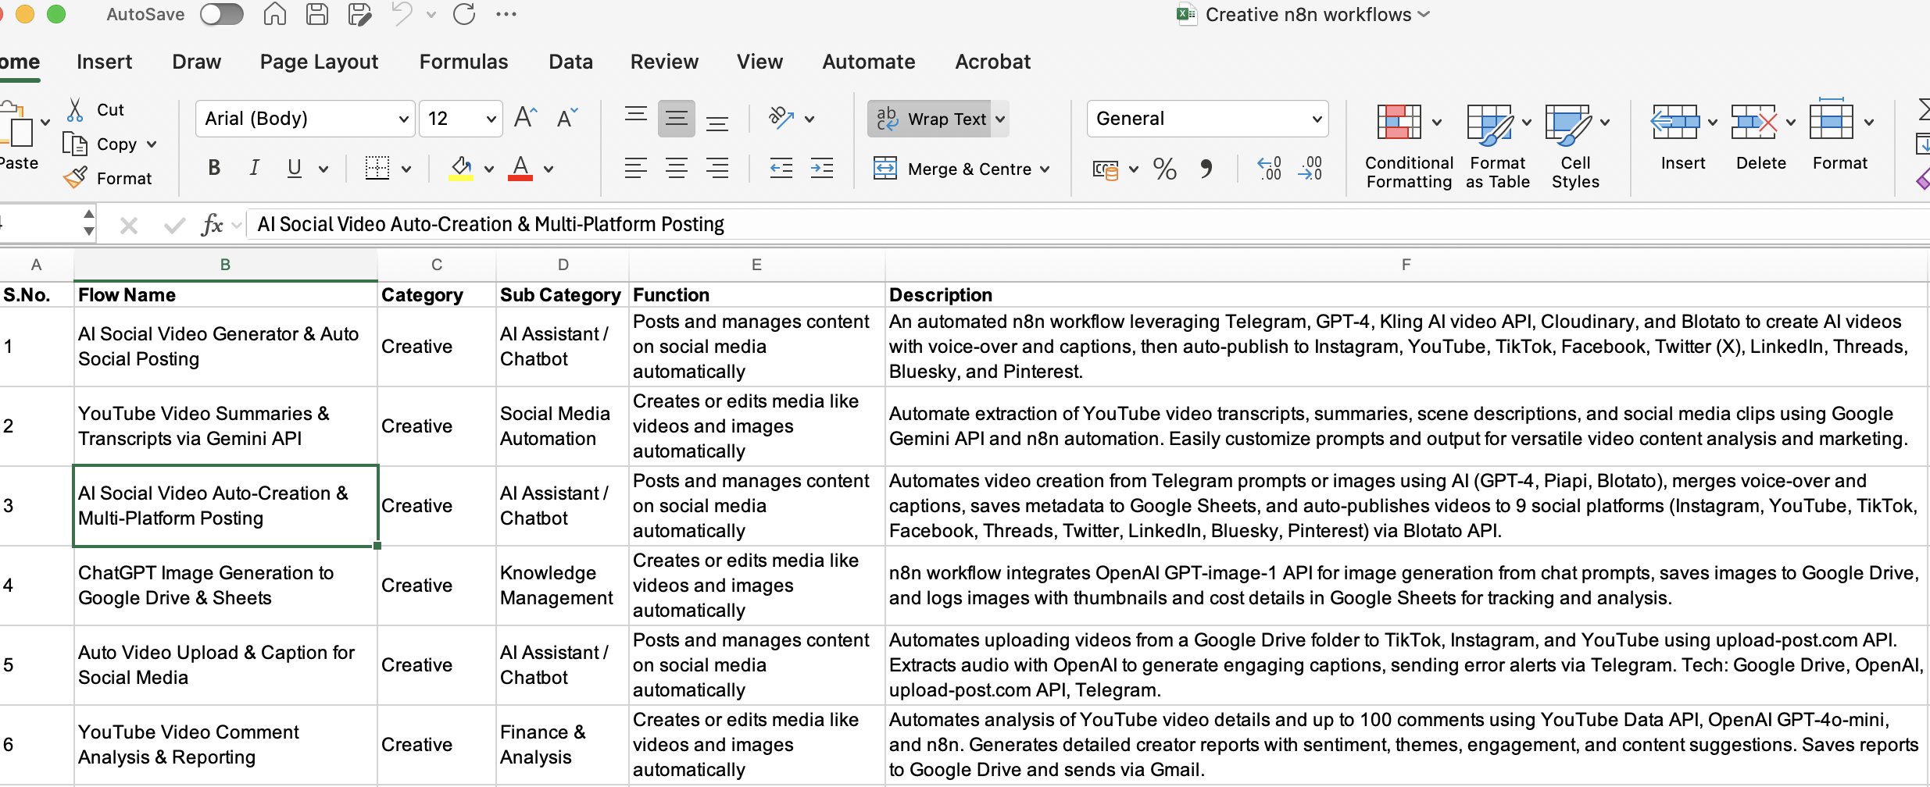This screenshot has height=787, width=1930.
Task: Open Format as Table gallery
Action: [1498, 147]
